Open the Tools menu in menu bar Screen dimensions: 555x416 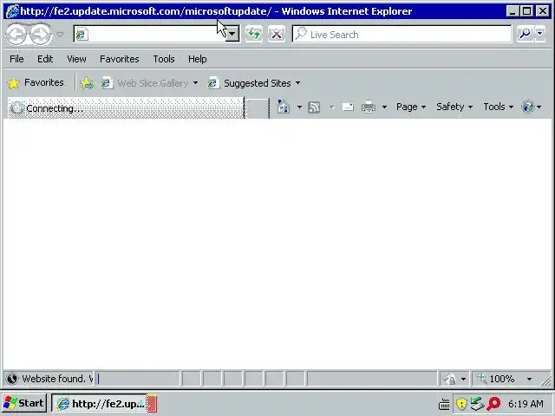pos(164,59)
